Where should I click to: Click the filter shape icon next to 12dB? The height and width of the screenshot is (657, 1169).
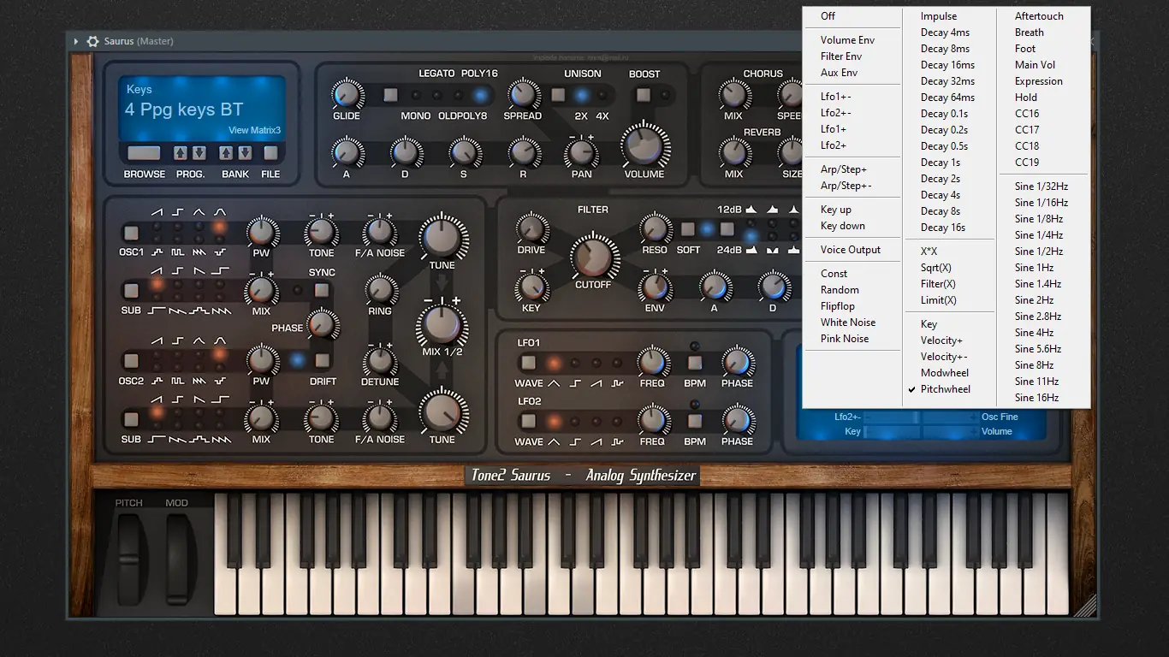point(751,210)
